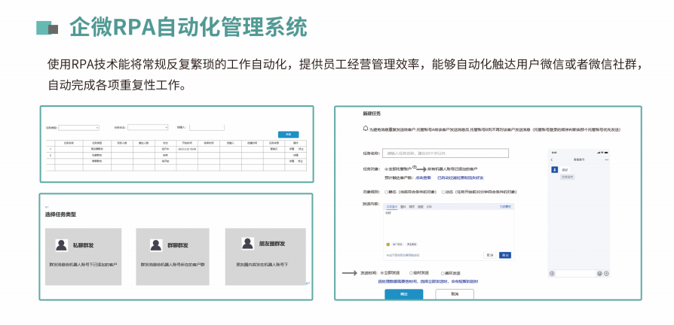Click 详情 in task table row 1
The image size is (674, 325).
pyautogui.click(x=292, y=149)
